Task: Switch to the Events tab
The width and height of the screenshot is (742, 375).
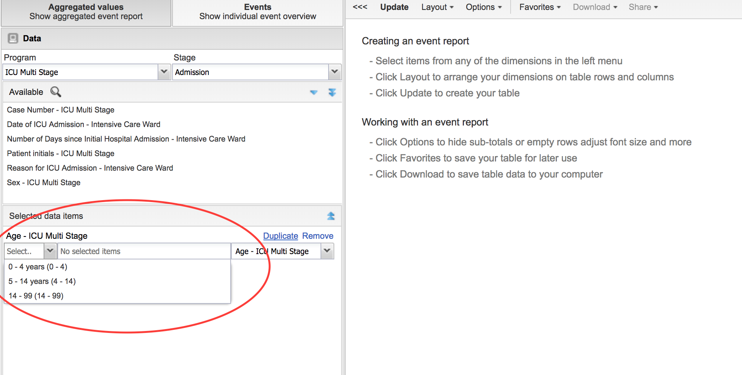Action: 257,12
